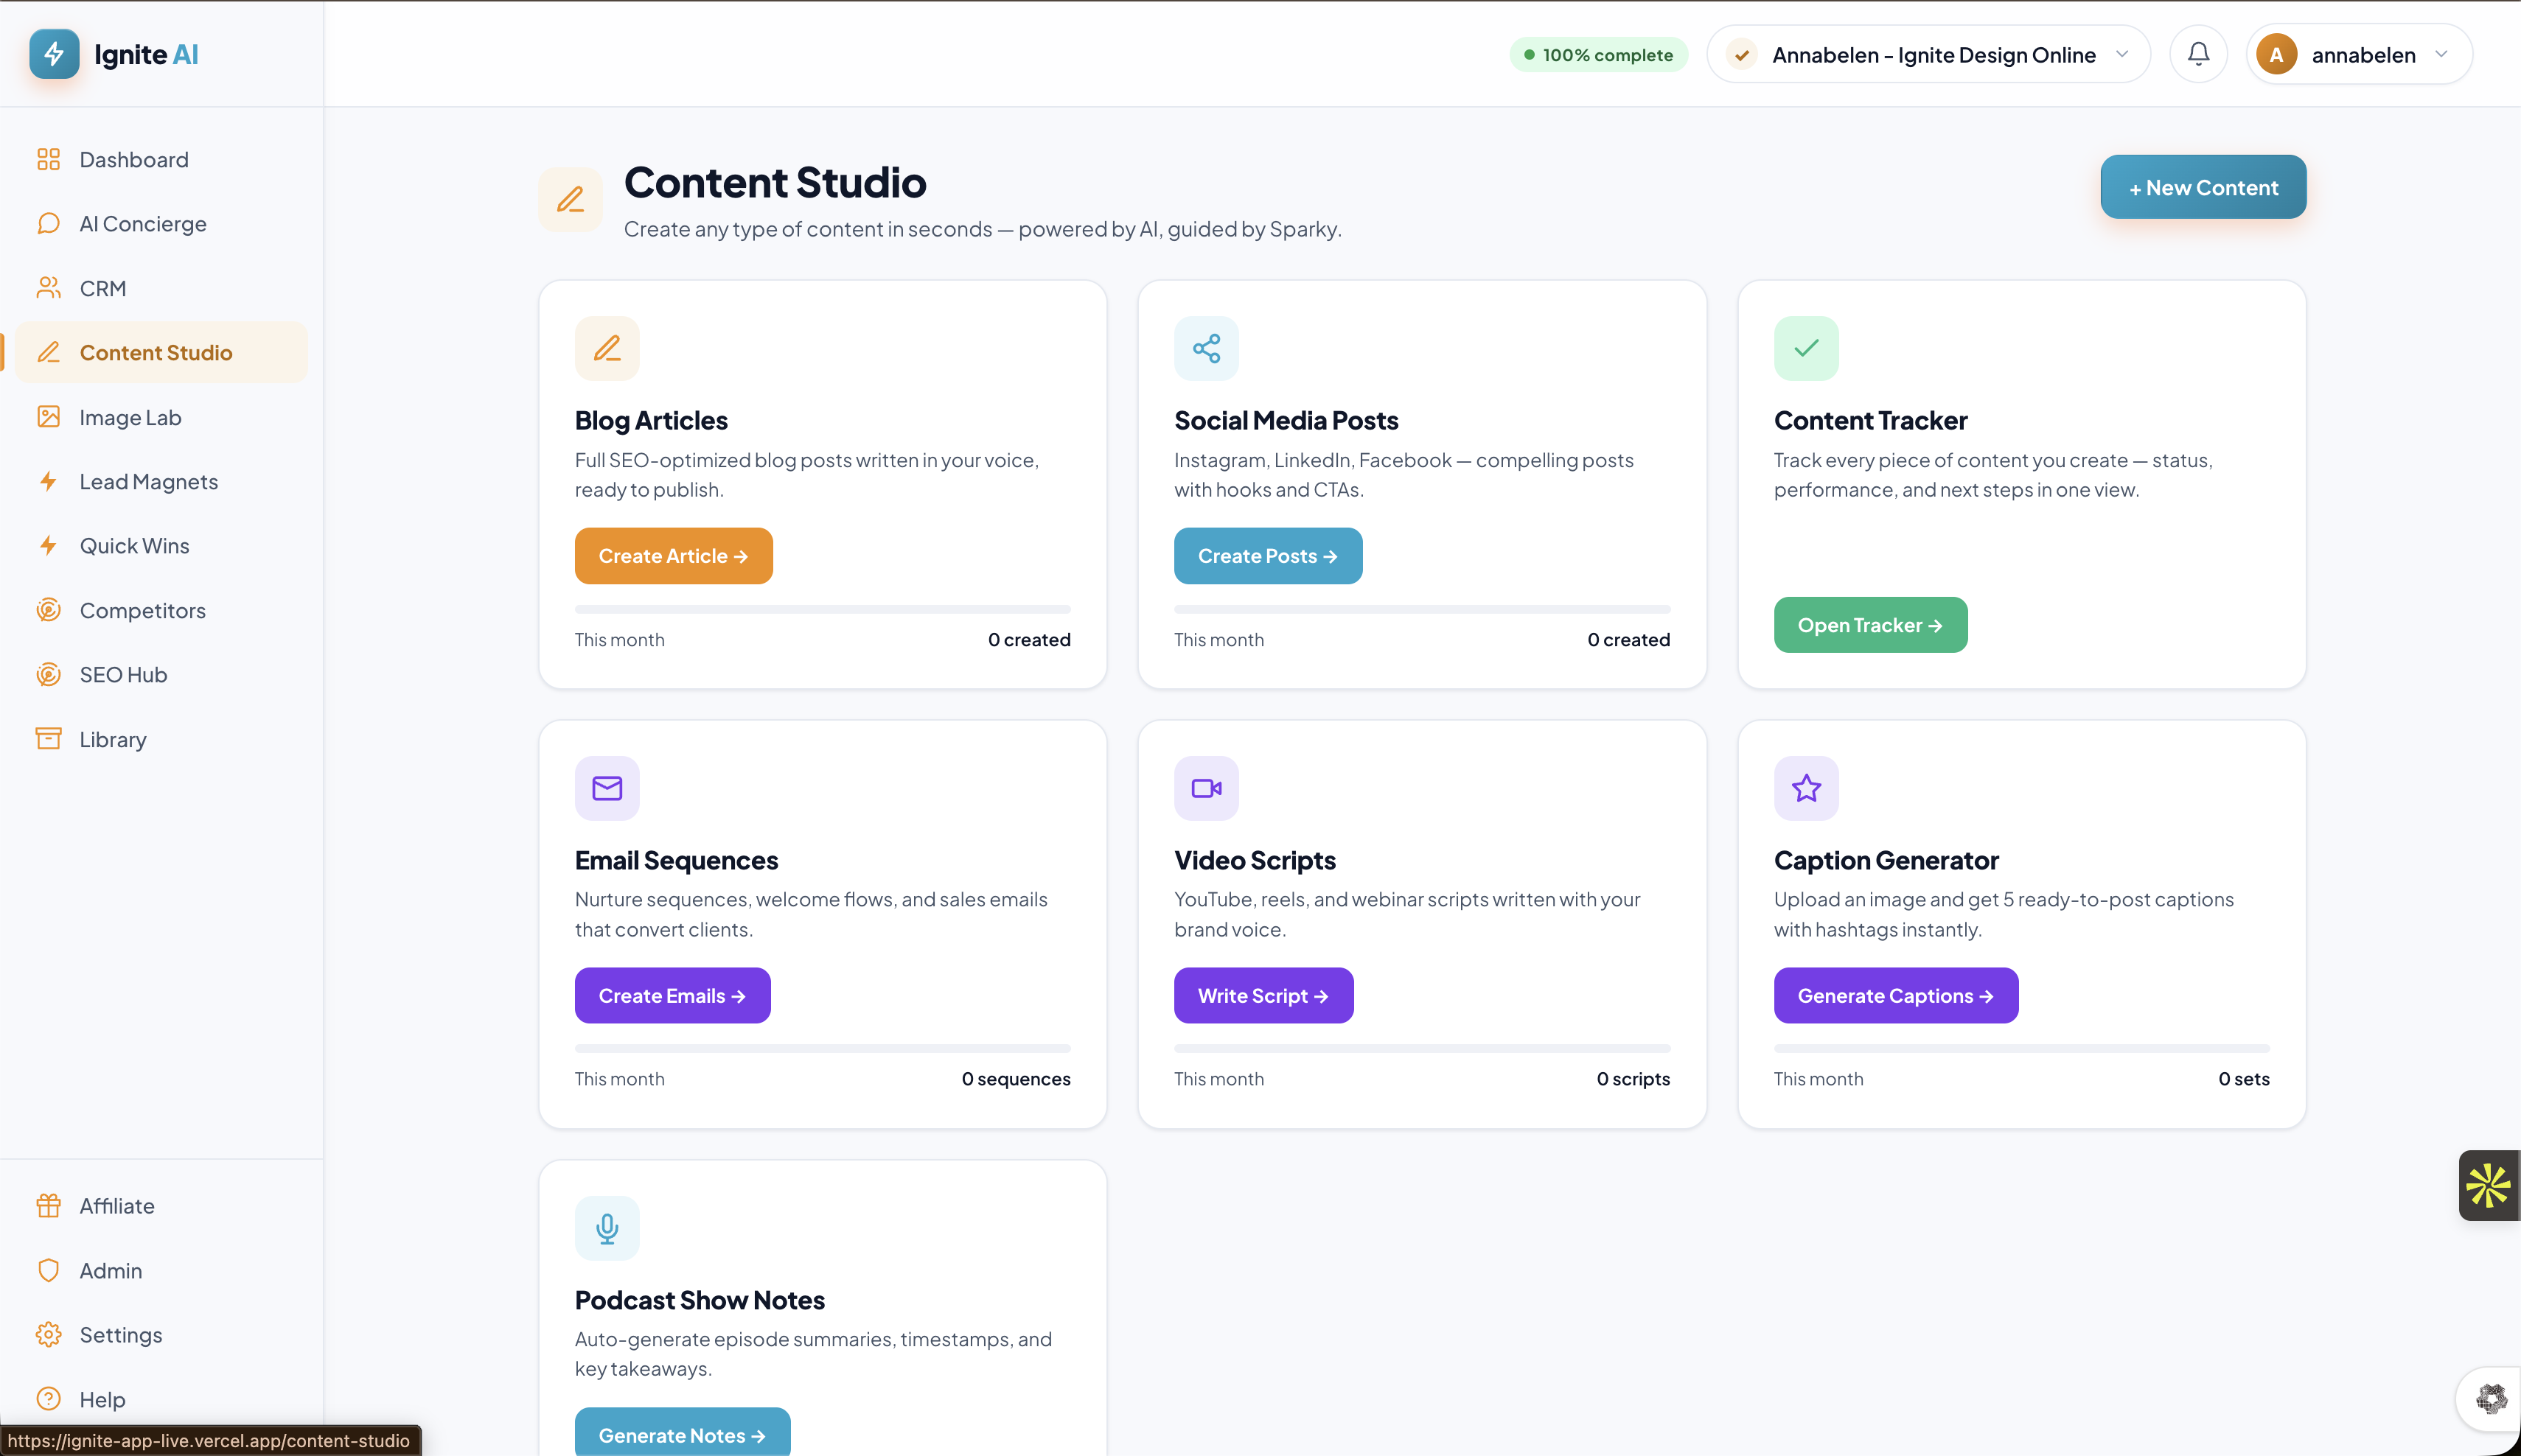This screenshot has height=1456, width=2521.
Task: Click the '0 scripts' count text
Action: tap(1633, 1079)
